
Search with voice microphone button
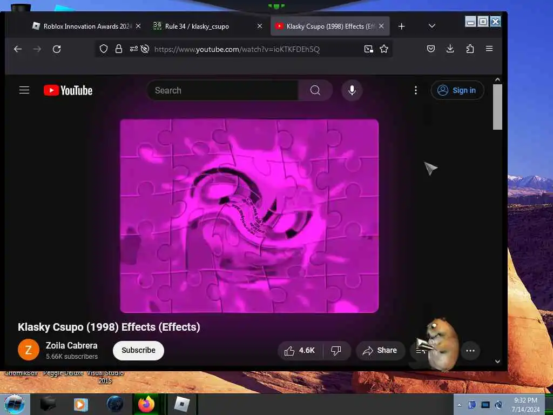click(352, 90)
